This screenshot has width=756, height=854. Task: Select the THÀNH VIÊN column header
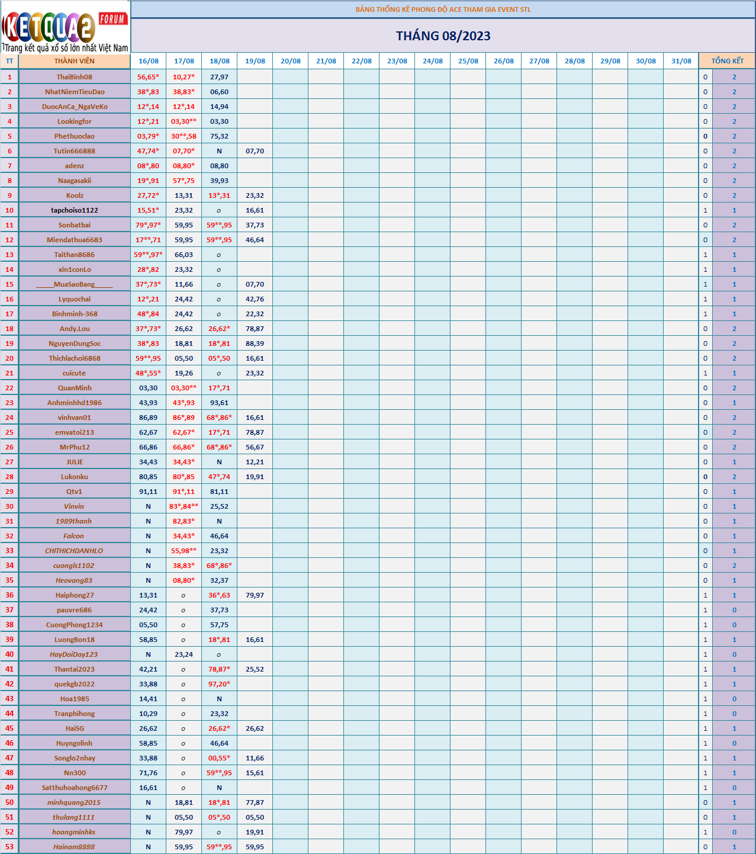click(x=75, y=61)
